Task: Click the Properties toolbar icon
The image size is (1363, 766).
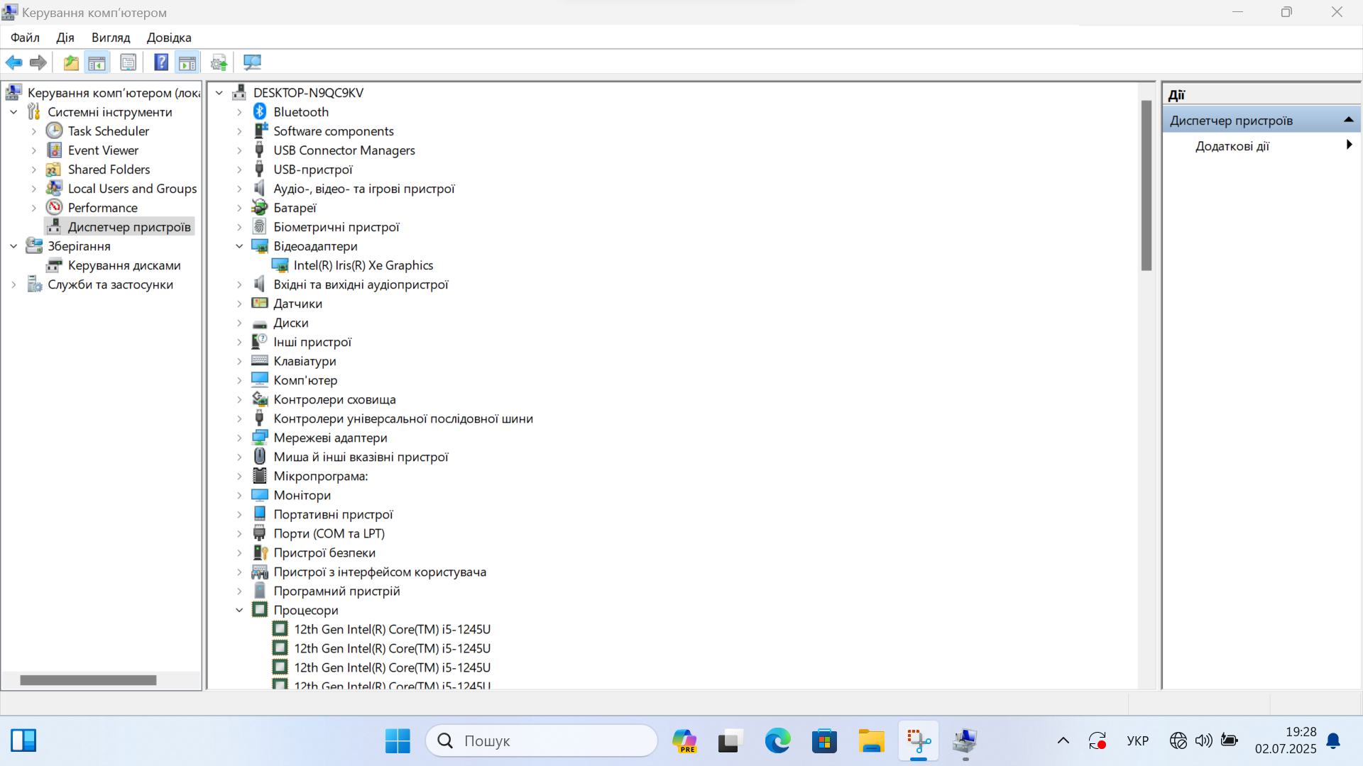Action: pos(128,62)
